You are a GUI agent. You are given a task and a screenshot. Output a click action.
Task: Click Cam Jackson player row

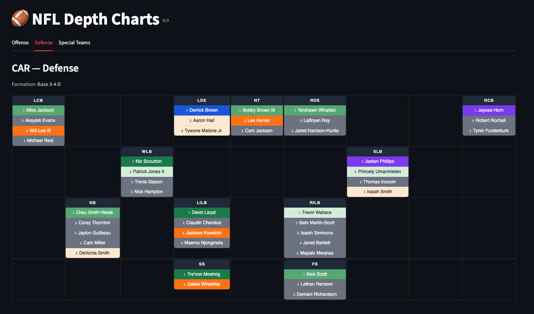pos(257,131)
